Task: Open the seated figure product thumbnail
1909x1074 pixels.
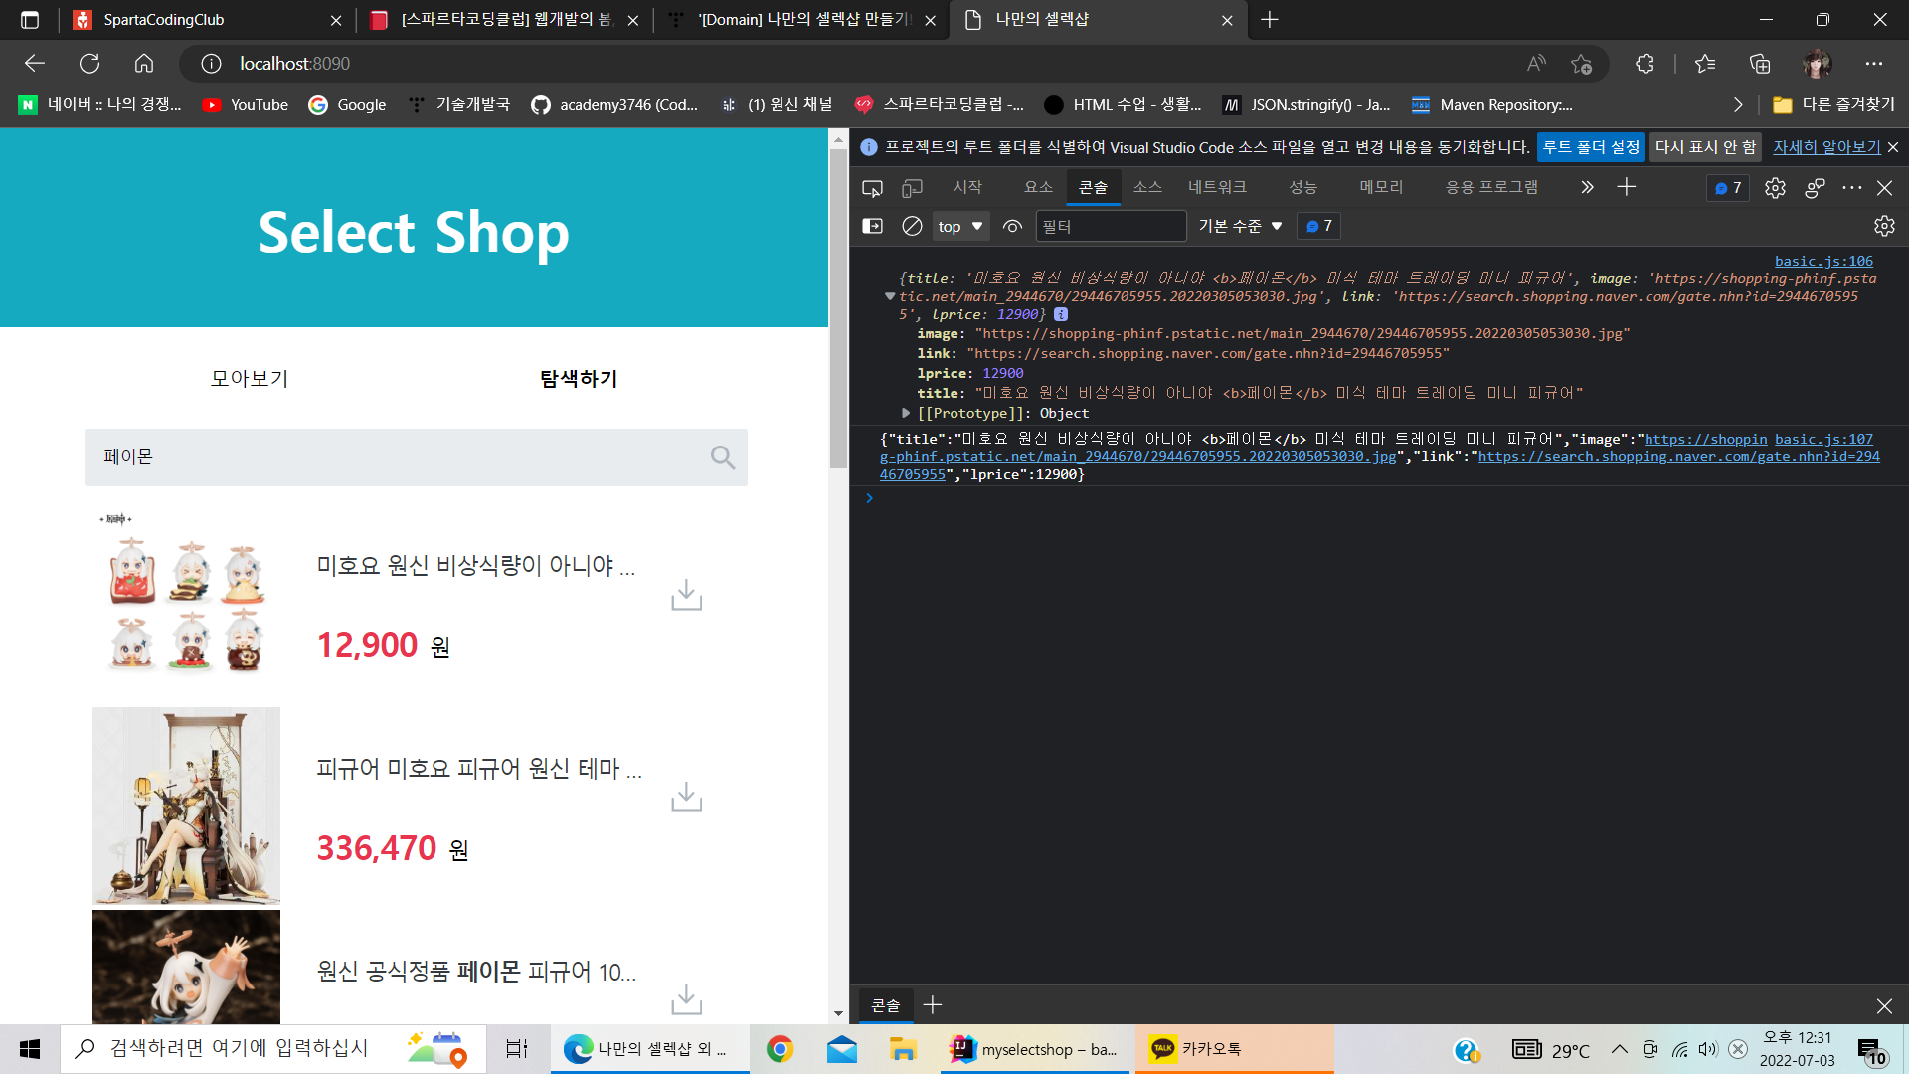Action: (x=186, y=805)
